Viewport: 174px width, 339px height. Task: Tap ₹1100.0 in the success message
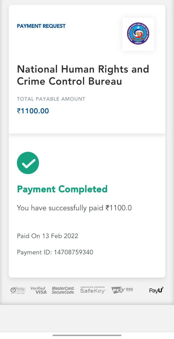(119, 208)
